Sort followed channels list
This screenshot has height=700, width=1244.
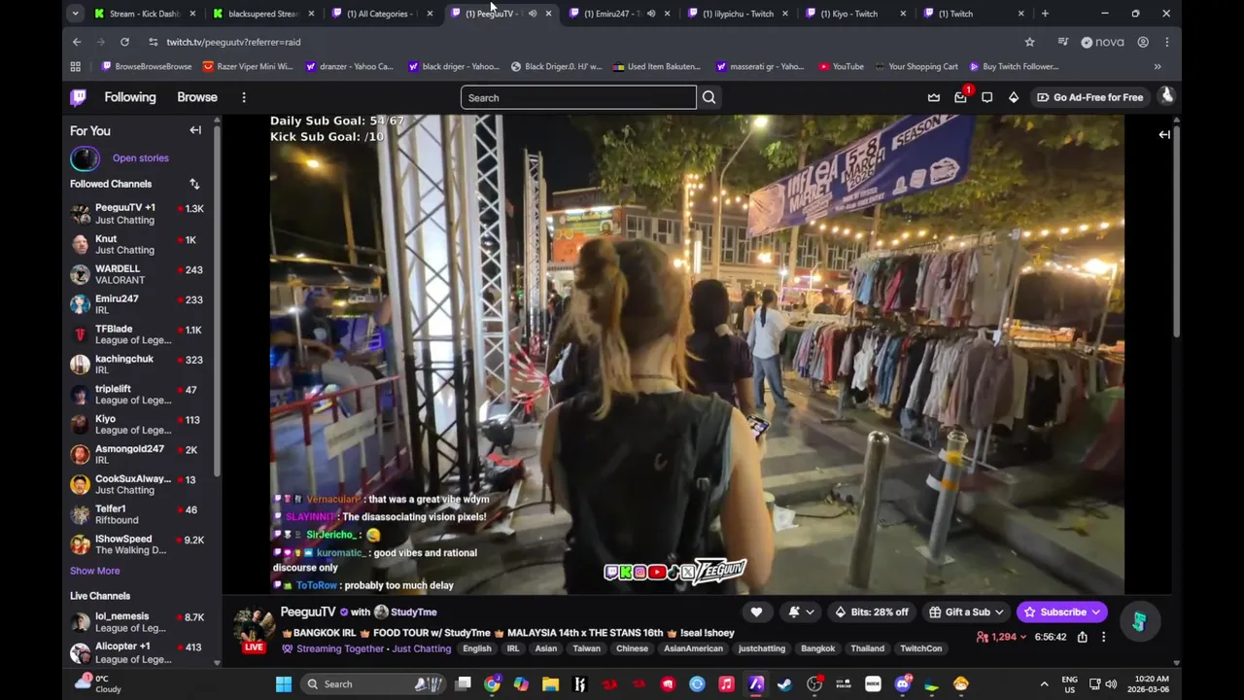[194, 184]
